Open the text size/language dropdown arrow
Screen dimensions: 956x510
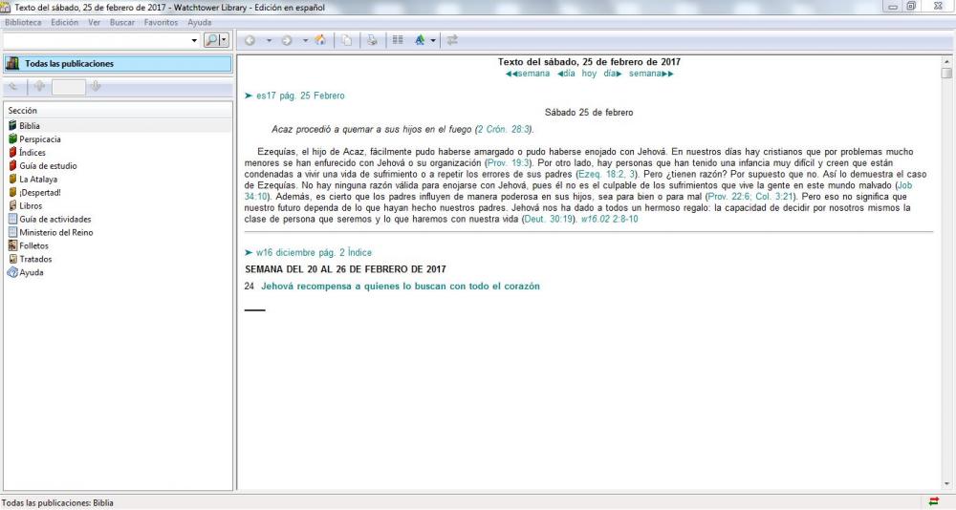click(433, 40)
